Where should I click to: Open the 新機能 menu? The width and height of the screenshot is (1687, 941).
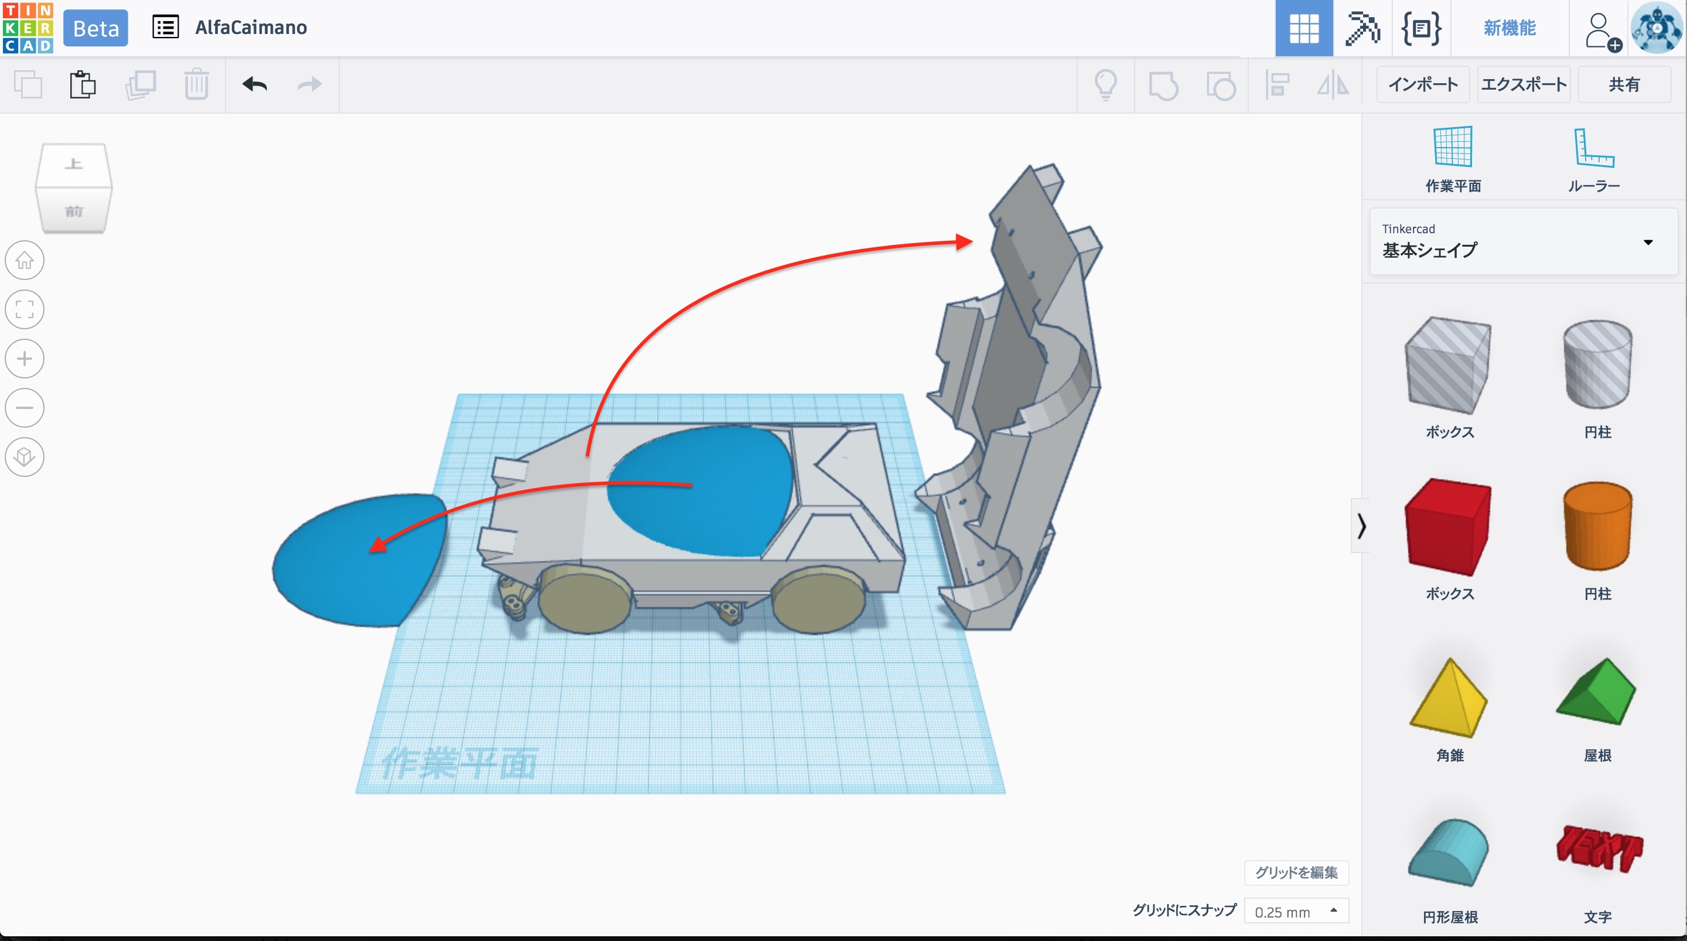coord(1509,28)
